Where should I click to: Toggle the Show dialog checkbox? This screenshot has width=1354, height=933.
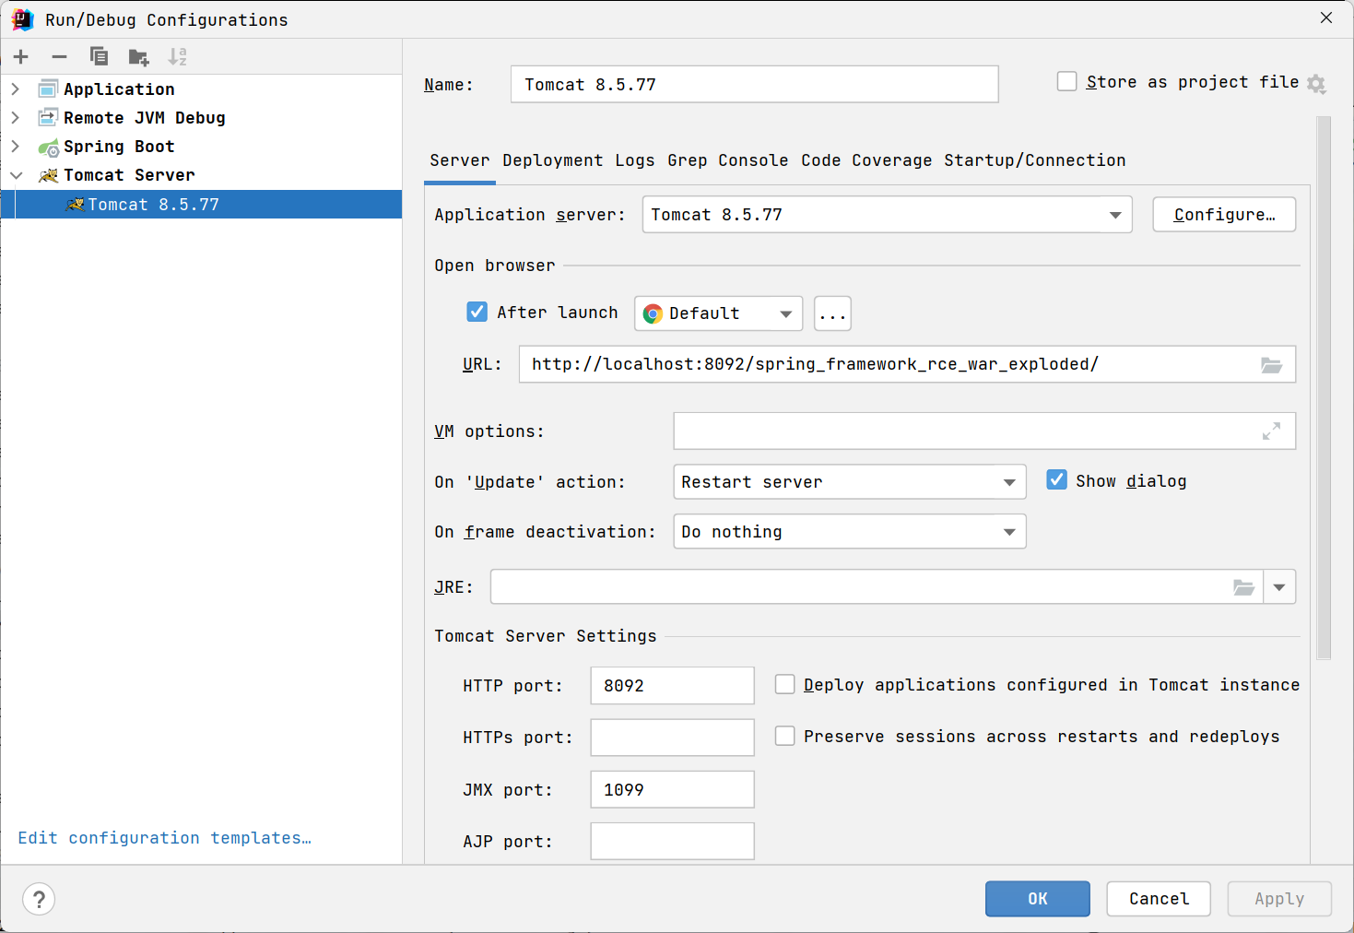pos(1057,480)
